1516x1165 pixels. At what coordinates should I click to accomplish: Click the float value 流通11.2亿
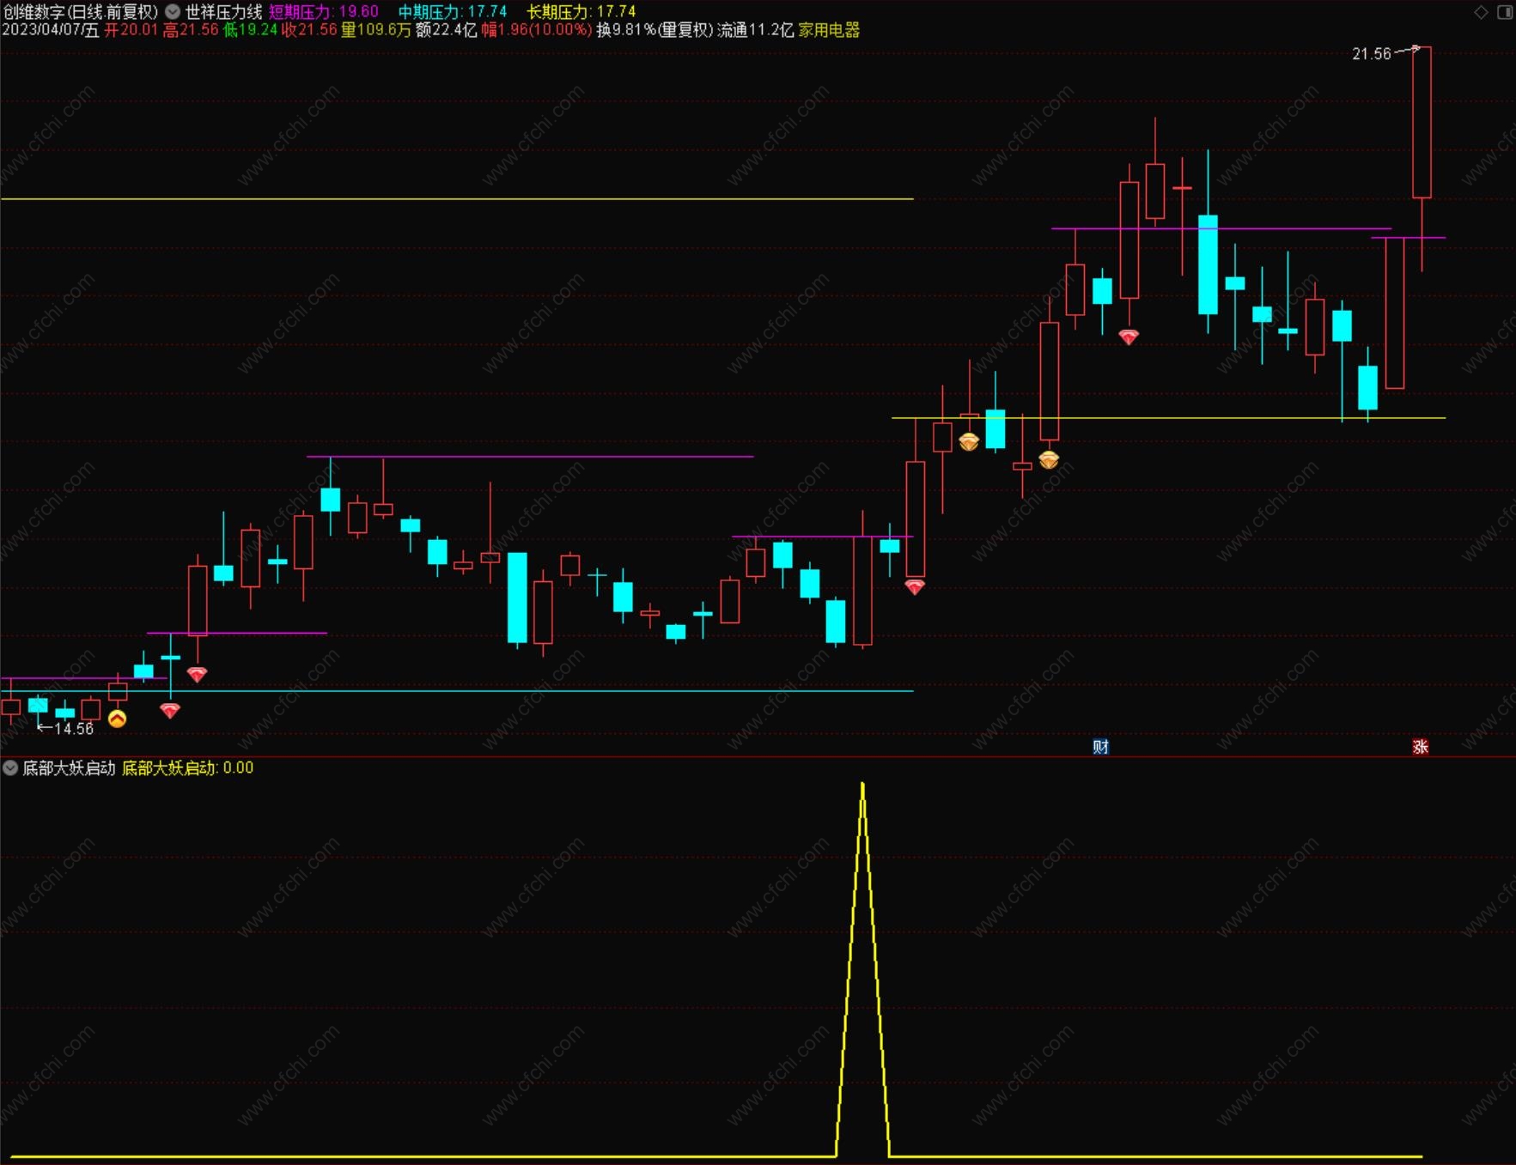click(x=756, y=30)
